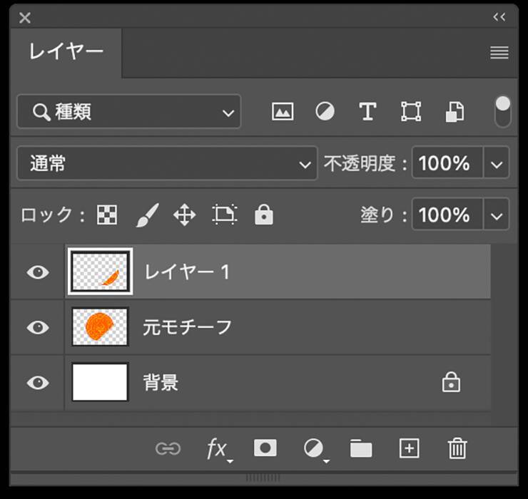
Task: Hide the 元モチーフ layer
Action: click(37, 327)
